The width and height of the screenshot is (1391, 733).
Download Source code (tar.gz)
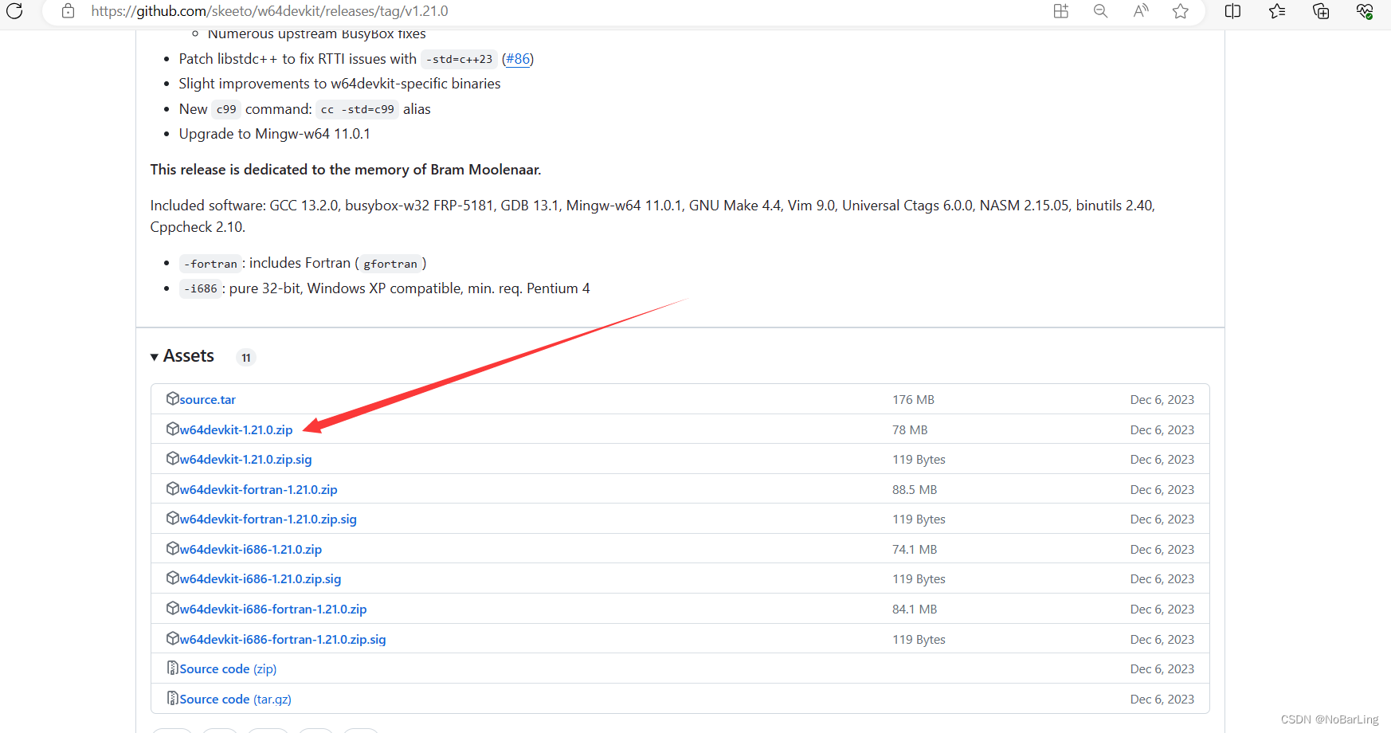(x=235, y=700)
